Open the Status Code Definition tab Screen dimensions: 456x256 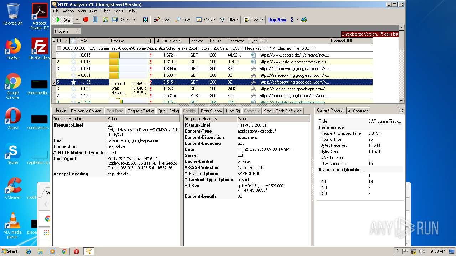pyautogui.click(x=283, y=111)
